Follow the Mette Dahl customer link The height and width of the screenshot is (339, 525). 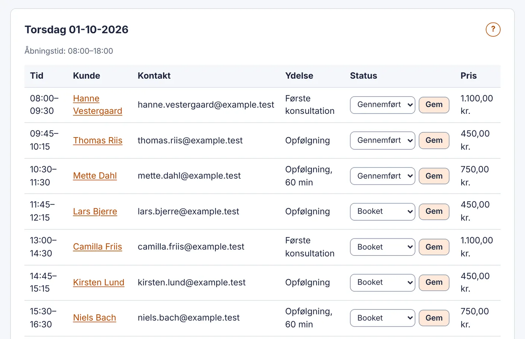[x=95, y=176]
